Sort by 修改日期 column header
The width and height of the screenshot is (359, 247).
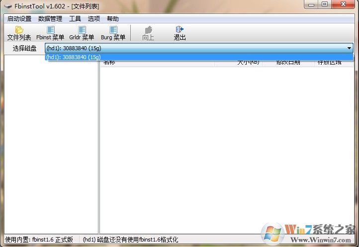coord(288,64)
